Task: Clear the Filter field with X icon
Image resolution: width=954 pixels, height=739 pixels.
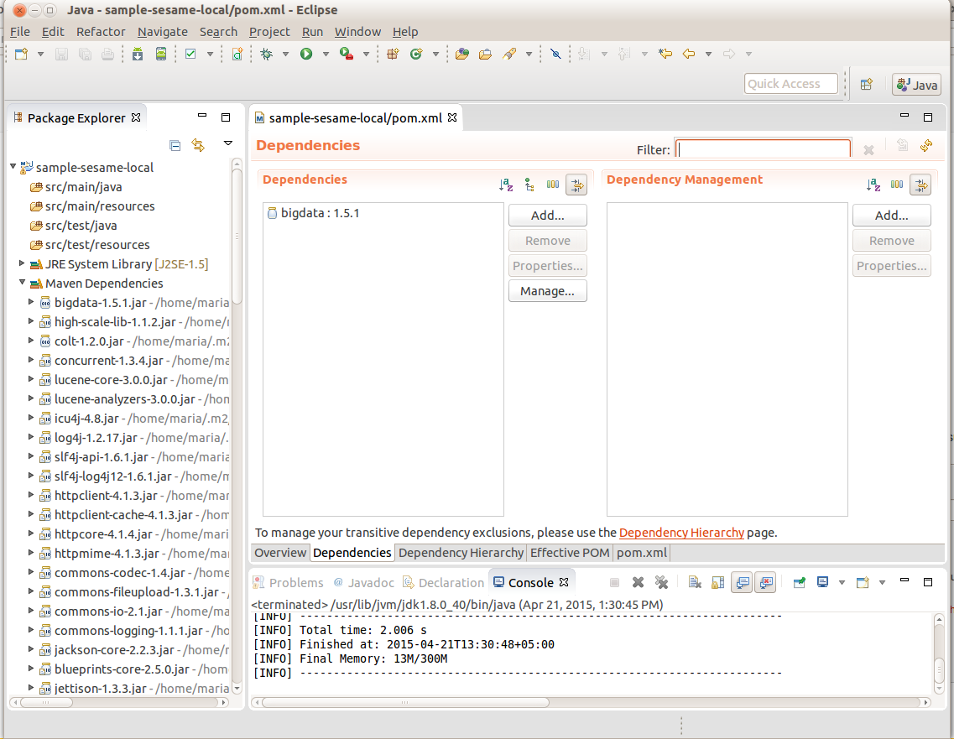Action: click(868, 149)
